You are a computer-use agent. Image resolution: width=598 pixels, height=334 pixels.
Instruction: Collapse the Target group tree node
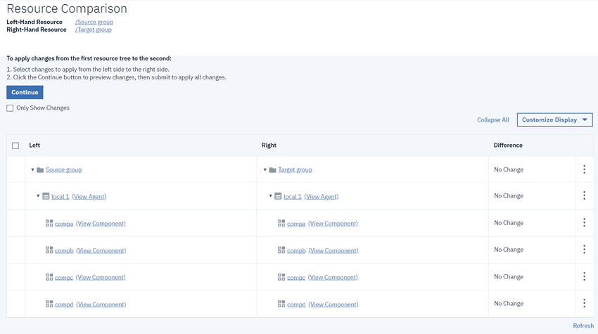[265, 169]
